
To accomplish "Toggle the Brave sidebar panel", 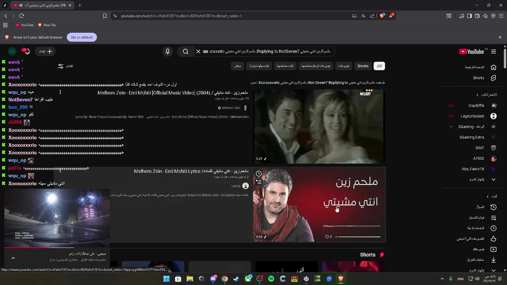I will point(469,16).
